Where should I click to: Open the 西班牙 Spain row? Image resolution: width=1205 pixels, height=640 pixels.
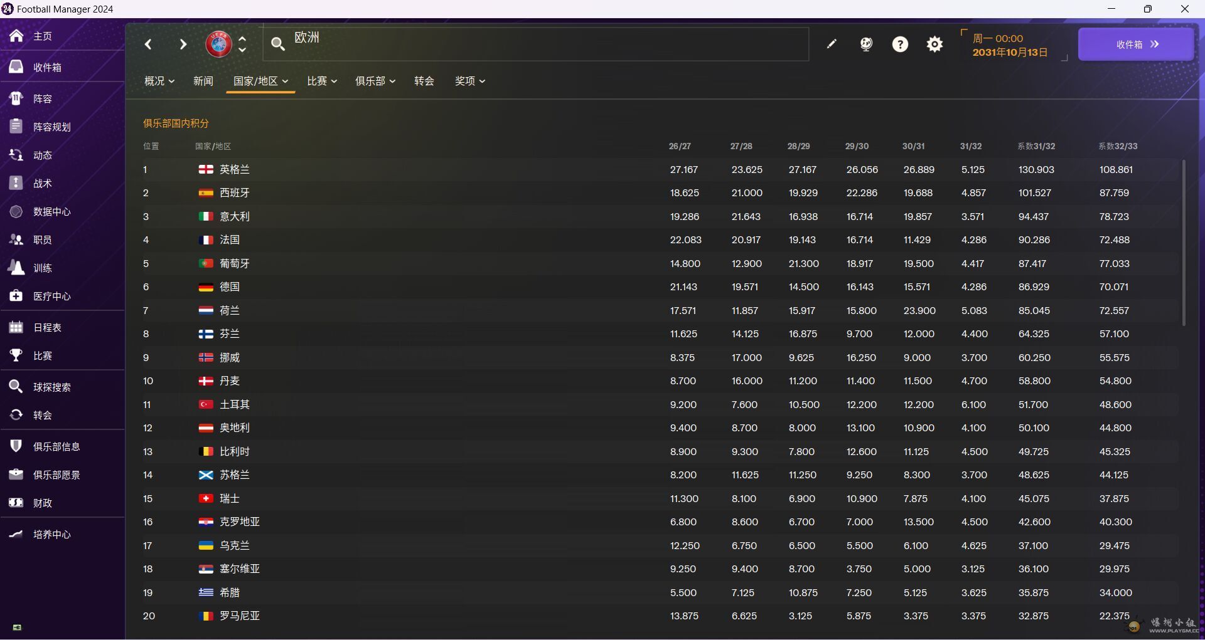(x=660, y=193)
